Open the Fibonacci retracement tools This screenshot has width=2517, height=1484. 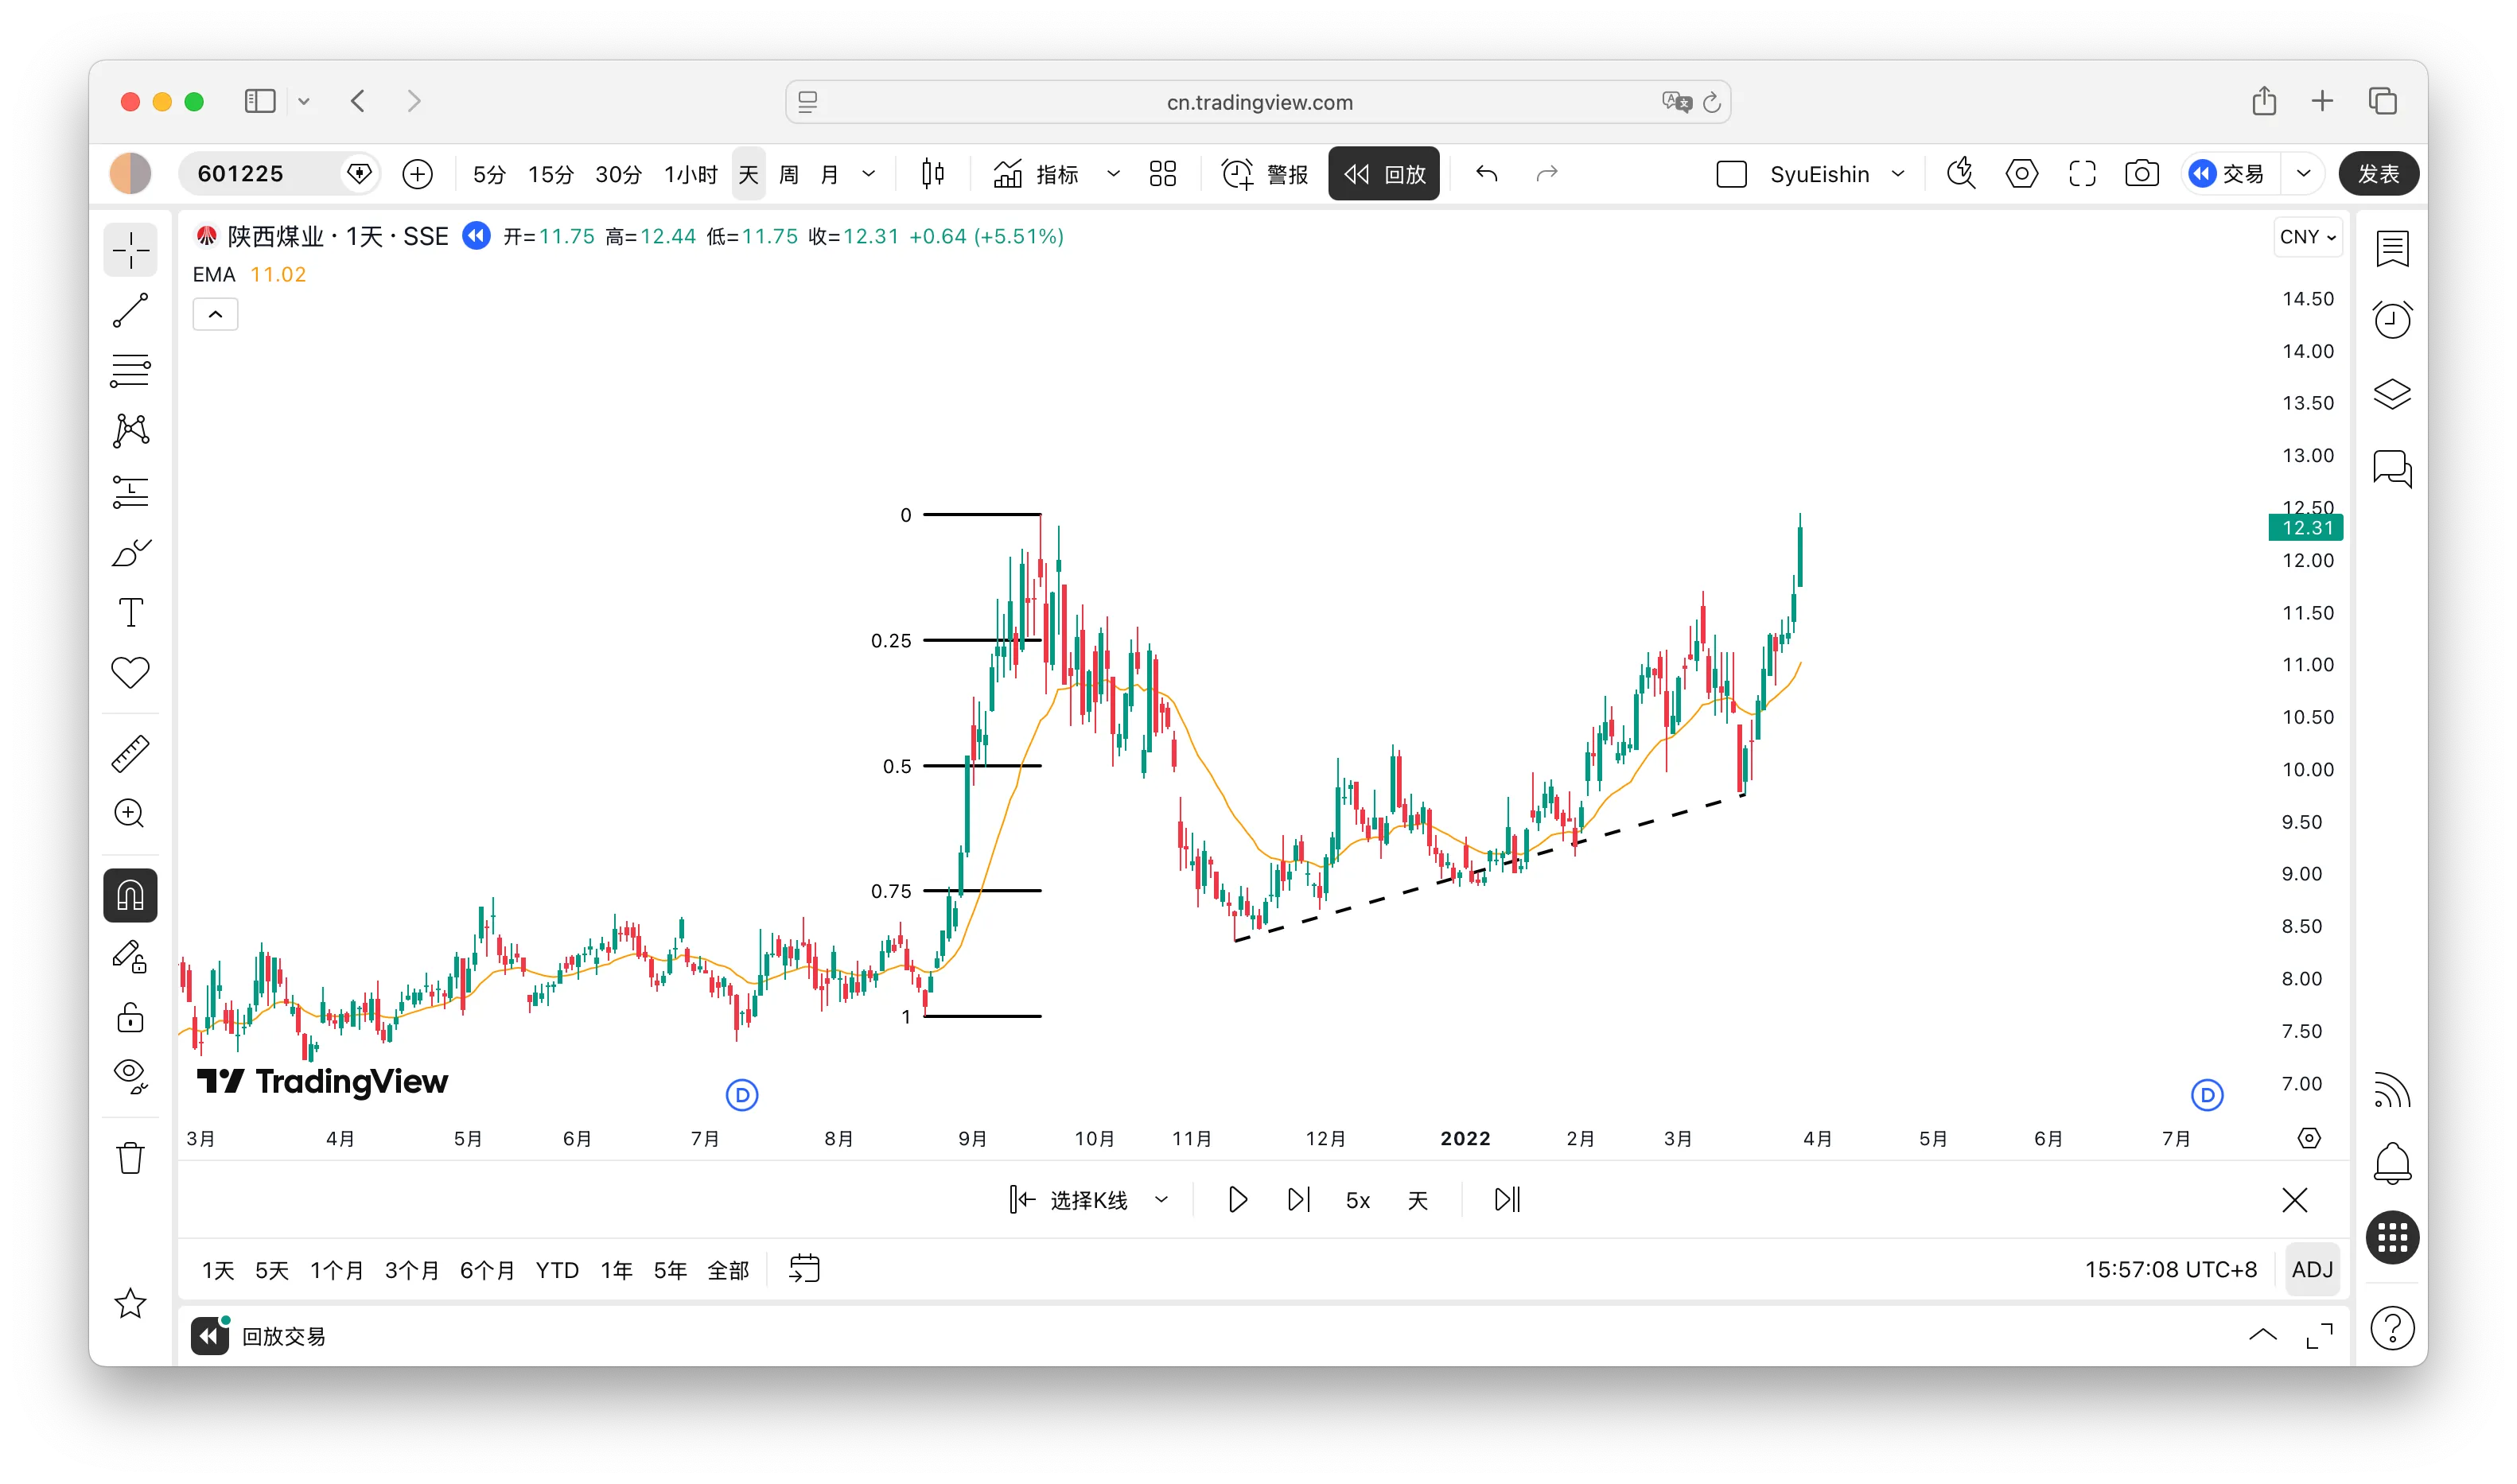click(130, 370)
